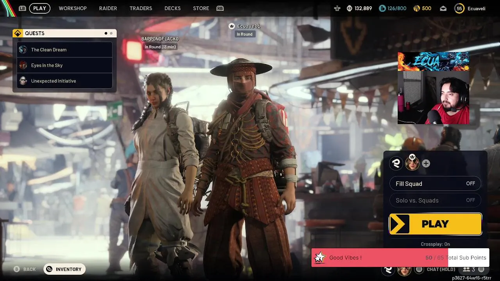The image size is (500, 281).
Task: Open the WORKSHOP tab
Action: [73, 8]
